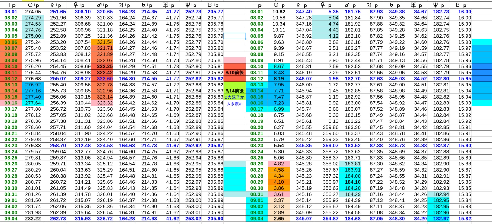This screenshot has width=492, height=224.
Task: Click the Jupiter +p header cell
Action: pos(124,5)
